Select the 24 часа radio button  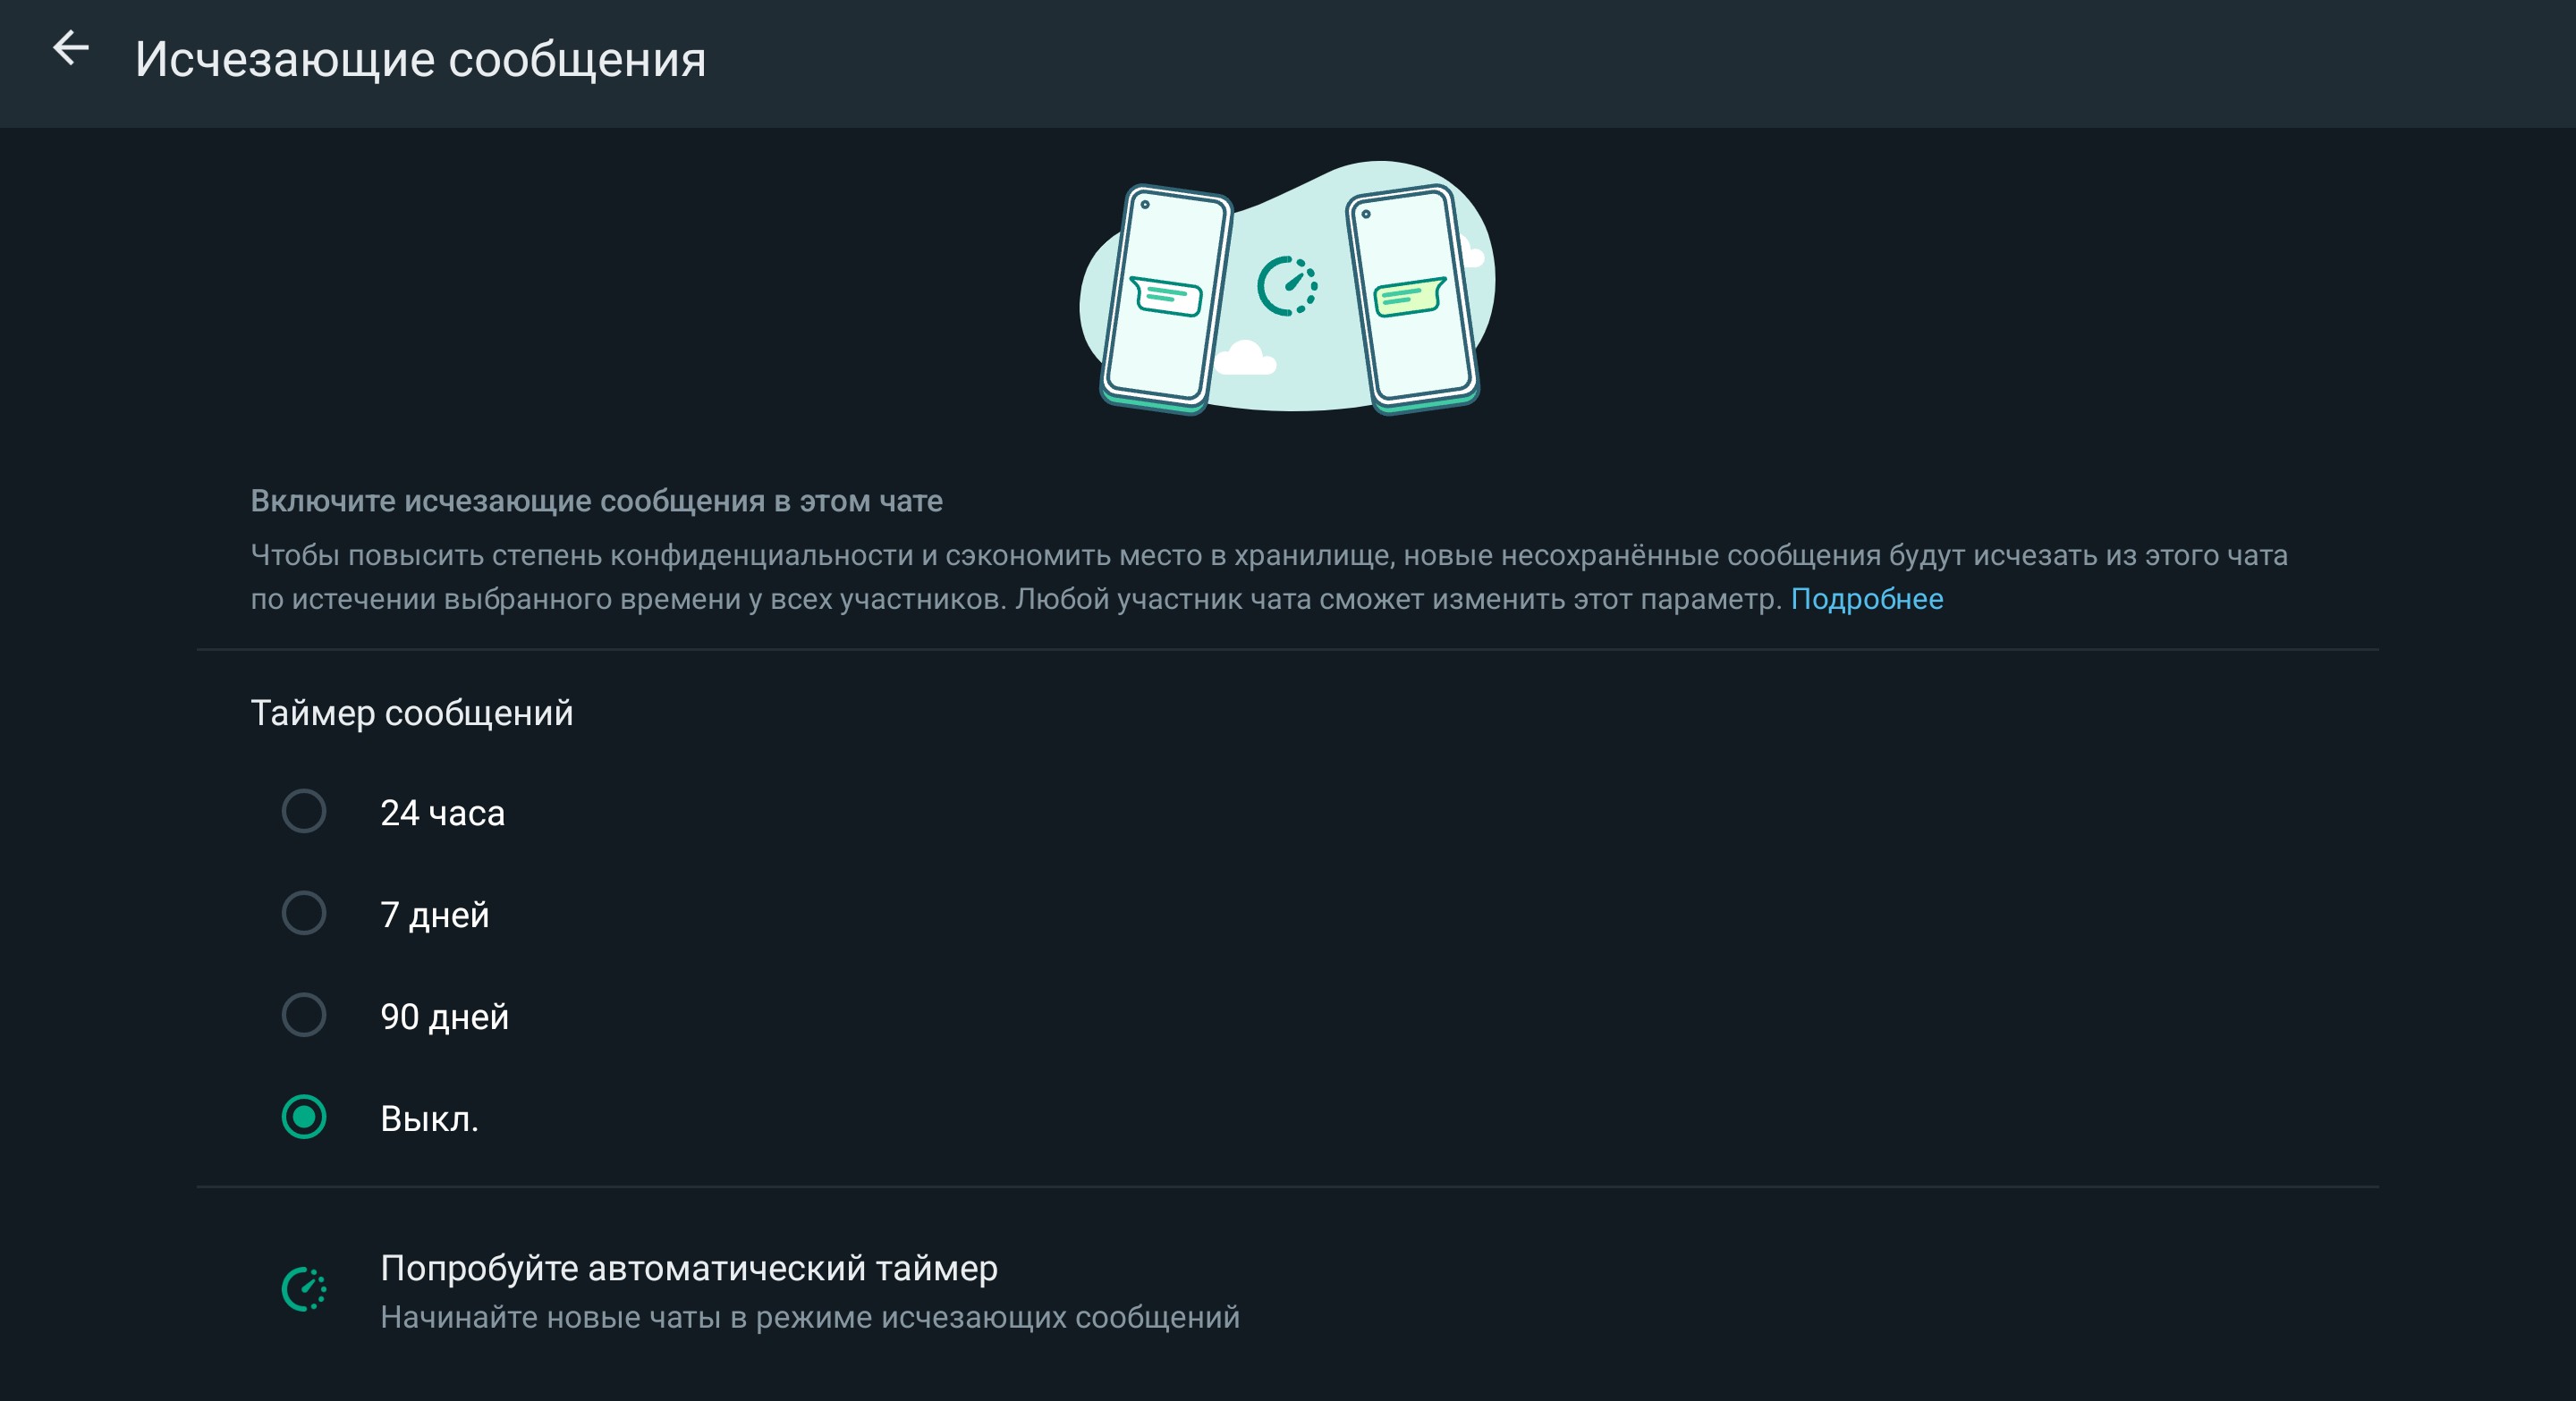pyautogui.click(x=304, y=812)
